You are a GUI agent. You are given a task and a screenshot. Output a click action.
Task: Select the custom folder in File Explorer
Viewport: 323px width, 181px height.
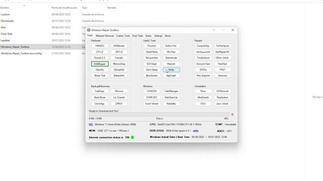click(6, 15)
